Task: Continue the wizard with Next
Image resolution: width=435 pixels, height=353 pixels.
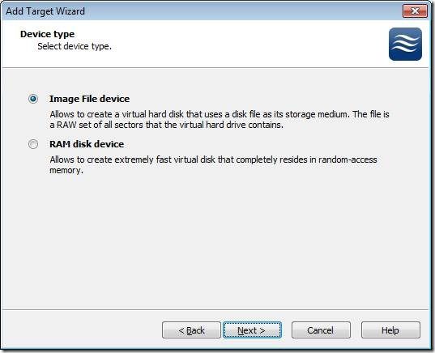Action: point(252,330)
